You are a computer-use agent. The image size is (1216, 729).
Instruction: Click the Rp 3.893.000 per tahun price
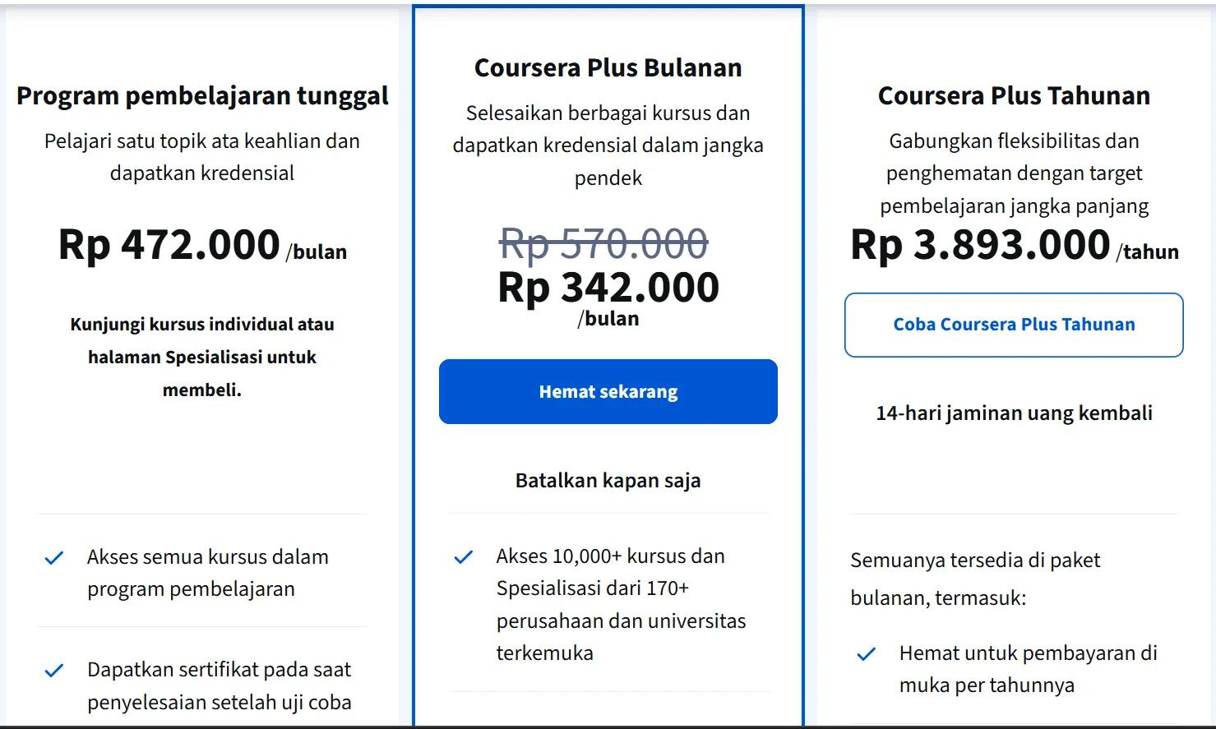(1014, 245)
